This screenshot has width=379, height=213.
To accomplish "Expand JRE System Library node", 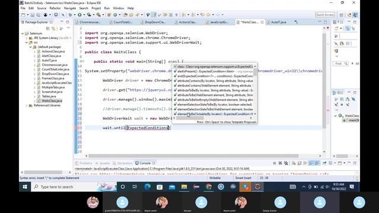I will pyautogui.click(x=27, y=38).
